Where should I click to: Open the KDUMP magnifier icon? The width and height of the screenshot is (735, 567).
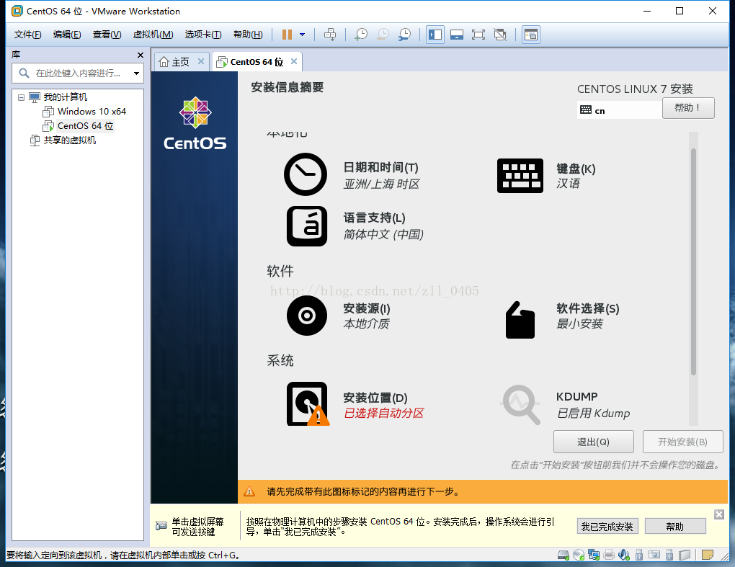(520, 404)
